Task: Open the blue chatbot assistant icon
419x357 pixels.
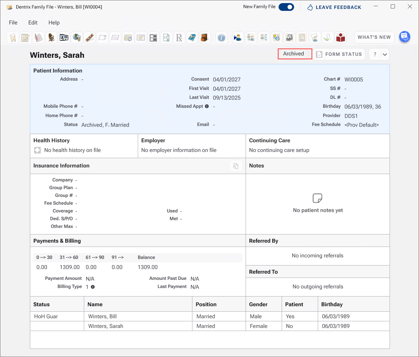Action: coord(405,37)
